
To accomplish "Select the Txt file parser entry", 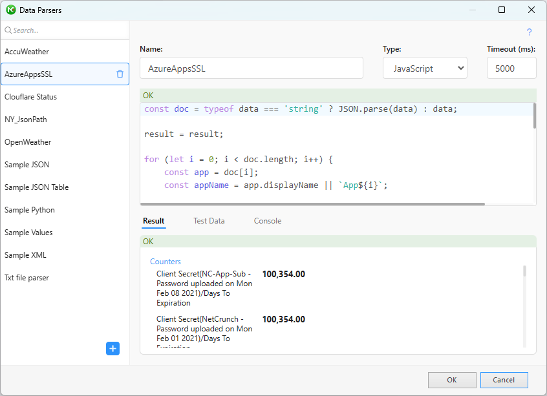I will tap(65, 278).
